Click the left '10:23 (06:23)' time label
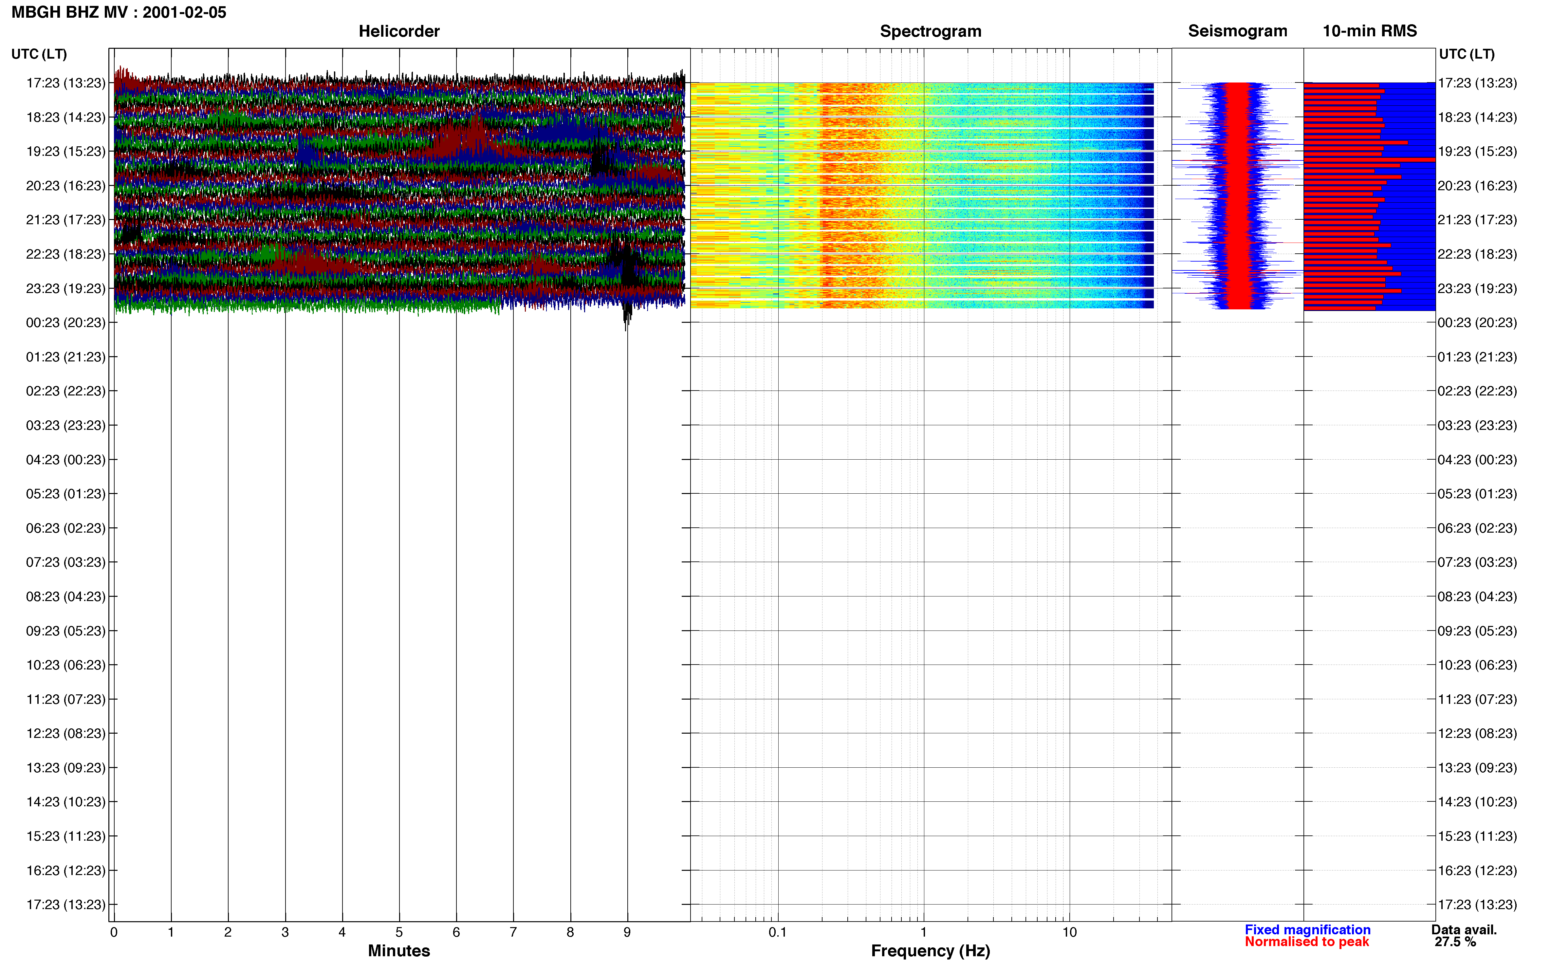1552x970 pixels. [65, 665]
